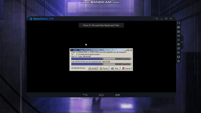This screenshot has height=113, width=201.
Task: Click the rotate screen icon in sidebar
Action: (x=178, y=57)
